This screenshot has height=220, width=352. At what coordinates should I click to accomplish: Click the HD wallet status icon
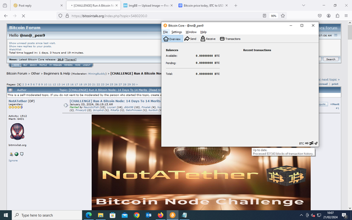(x=307, y=143)
